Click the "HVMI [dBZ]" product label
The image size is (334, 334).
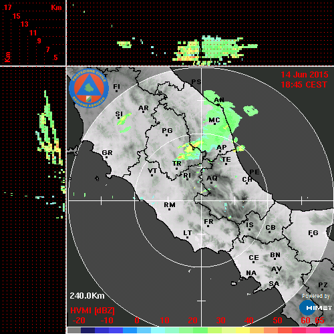click(92, 311)
